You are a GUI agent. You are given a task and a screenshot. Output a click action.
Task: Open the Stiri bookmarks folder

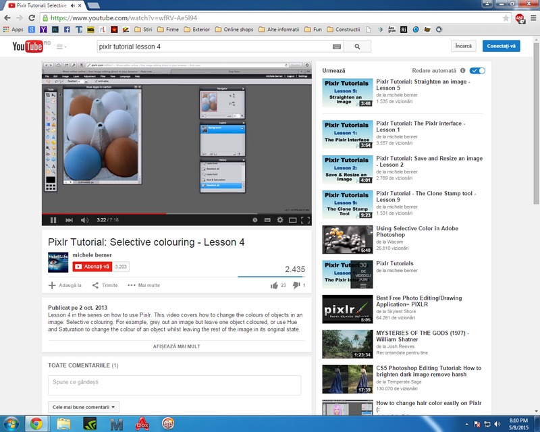click(143, 30)
